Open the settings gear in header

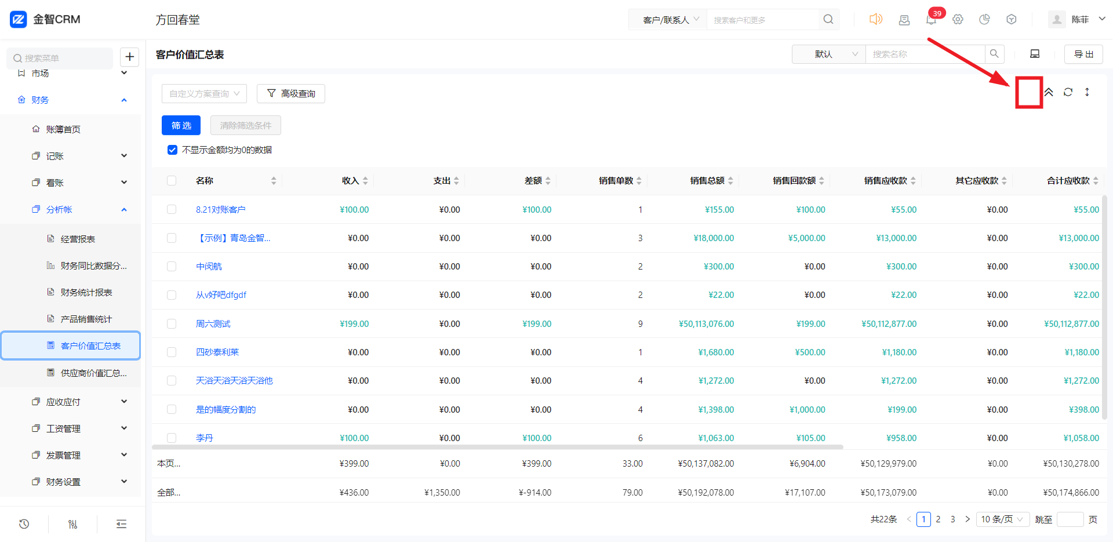(958, 20)
